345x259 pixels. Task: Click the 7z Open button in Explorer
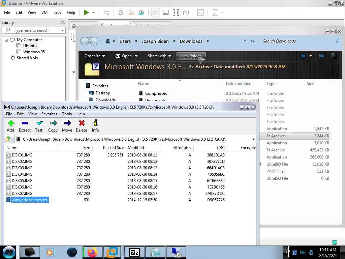123,56
